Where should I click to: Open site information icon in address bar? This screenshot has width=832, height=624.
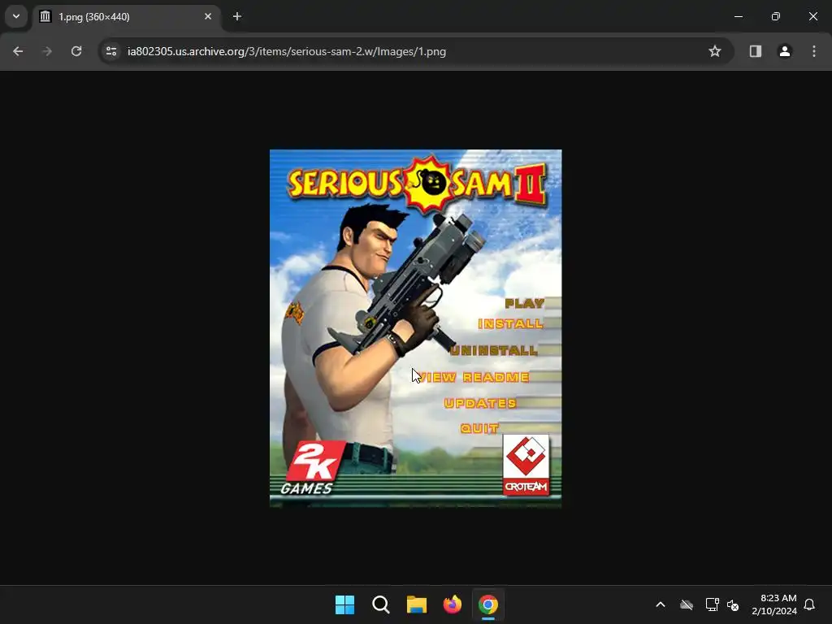(111, 51)
